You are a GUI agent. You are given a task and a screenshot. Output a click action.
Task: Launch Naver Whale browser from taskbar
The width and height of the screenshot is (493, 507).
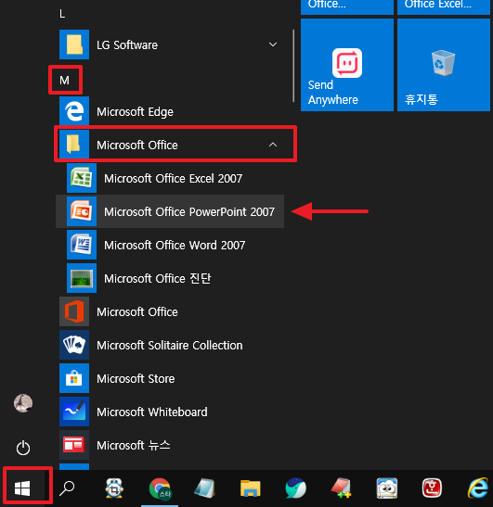pos(296,488)
